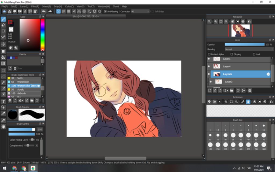
Task: Select the Sumi brush
Action: pos(24,78)
